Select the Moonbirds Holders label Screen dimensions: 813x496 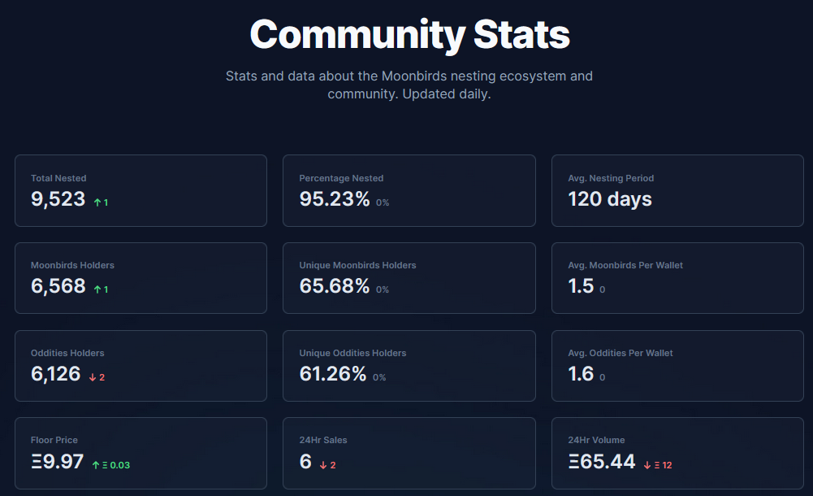pyautogui.click(x=72, y=265)
